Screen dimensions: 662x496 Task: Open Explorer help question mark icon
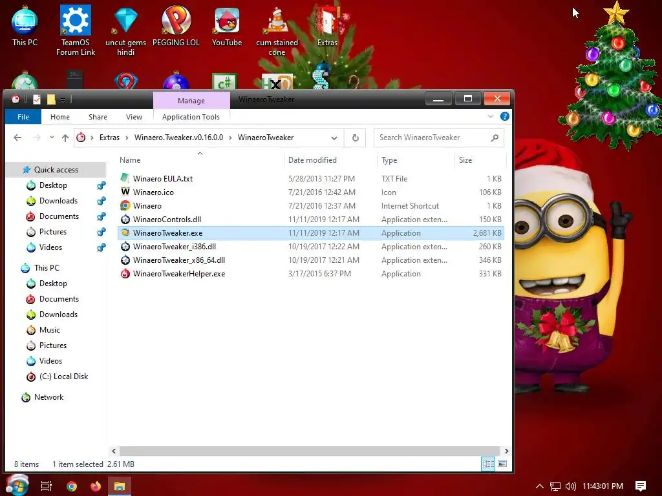[504, 116]
